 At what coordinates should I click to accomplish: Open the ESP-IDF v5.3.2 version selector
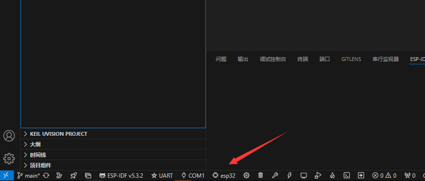[121, 176]
